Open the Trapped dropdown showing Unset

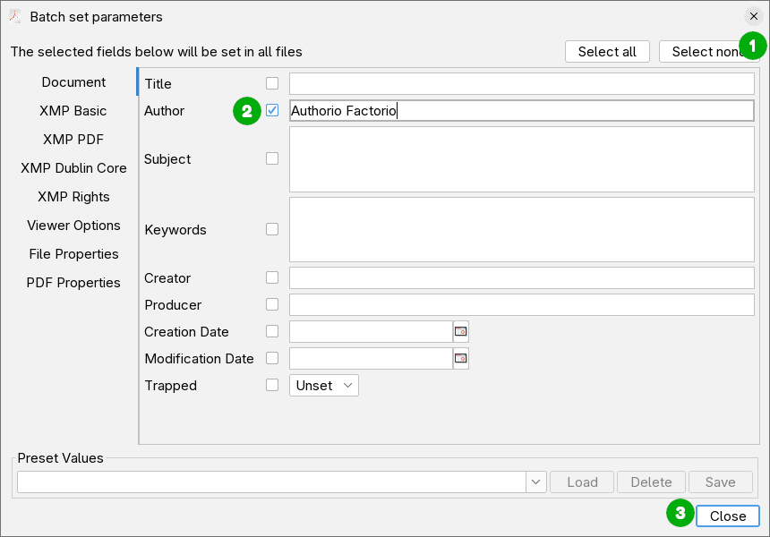pos(323,385)
